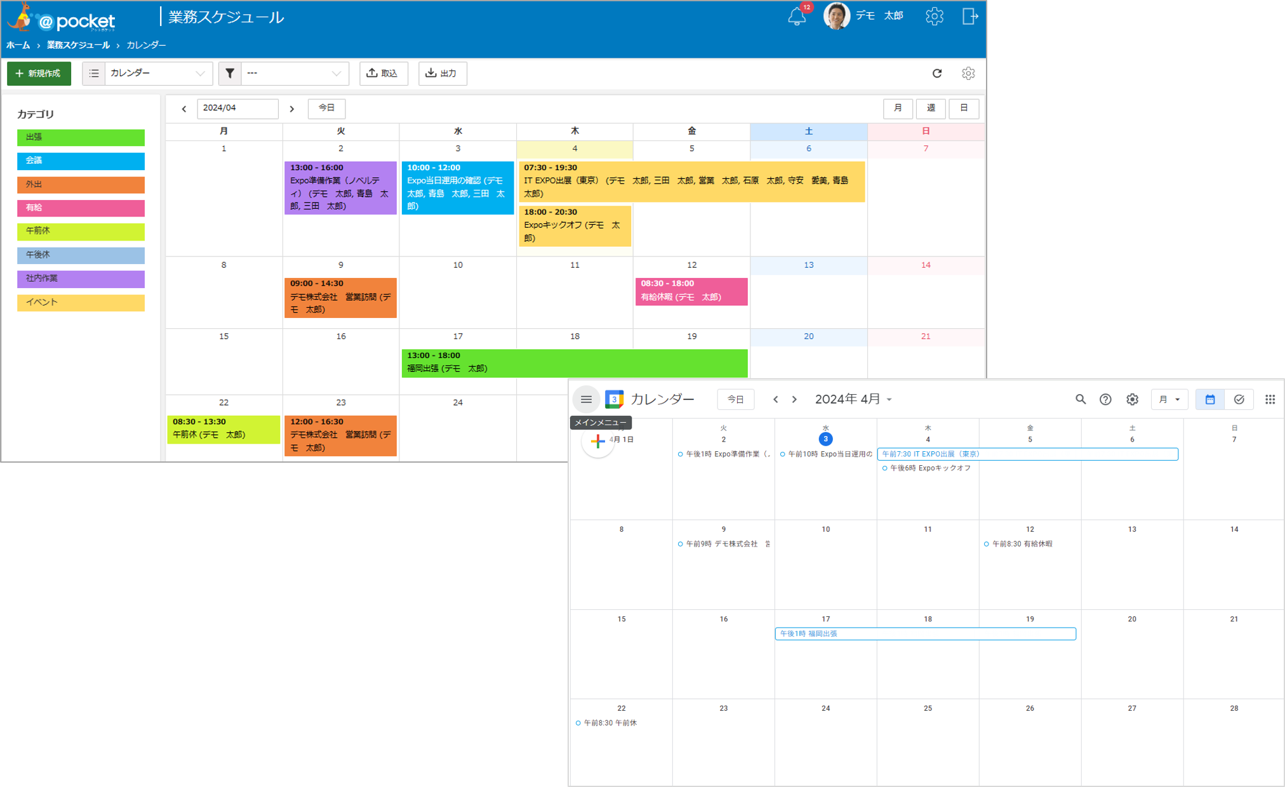Click the Google Calendar logo
The height and width of the screenshot is (787, 1285).
[x=615, y=399]
